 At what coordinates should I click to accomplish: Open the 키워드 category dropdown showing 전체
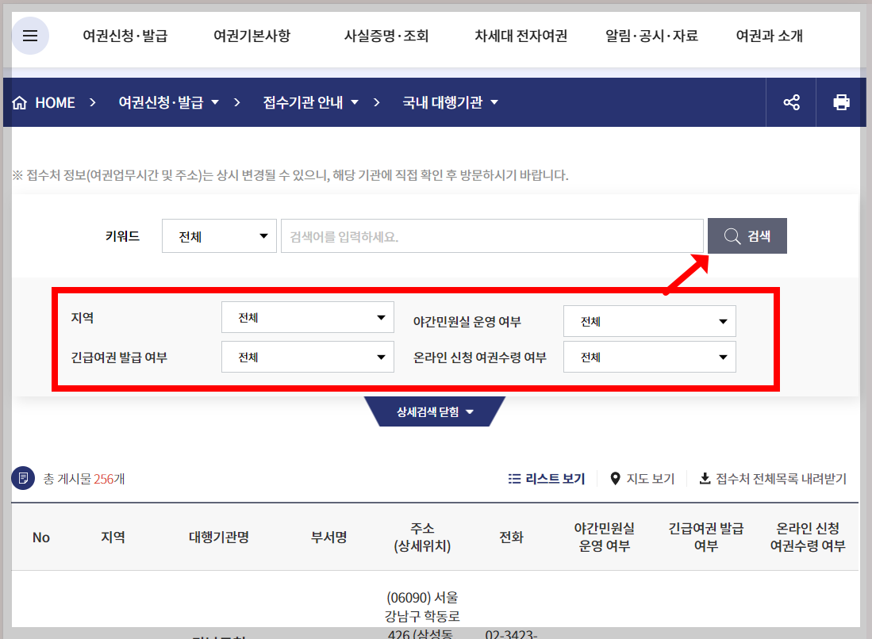[219, 235]
